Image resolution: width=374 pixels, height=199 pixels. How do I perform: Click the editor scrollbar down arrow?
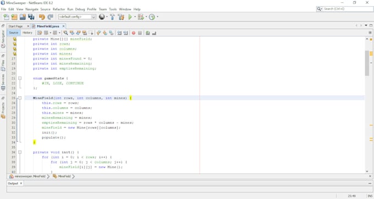pos(367,171)
